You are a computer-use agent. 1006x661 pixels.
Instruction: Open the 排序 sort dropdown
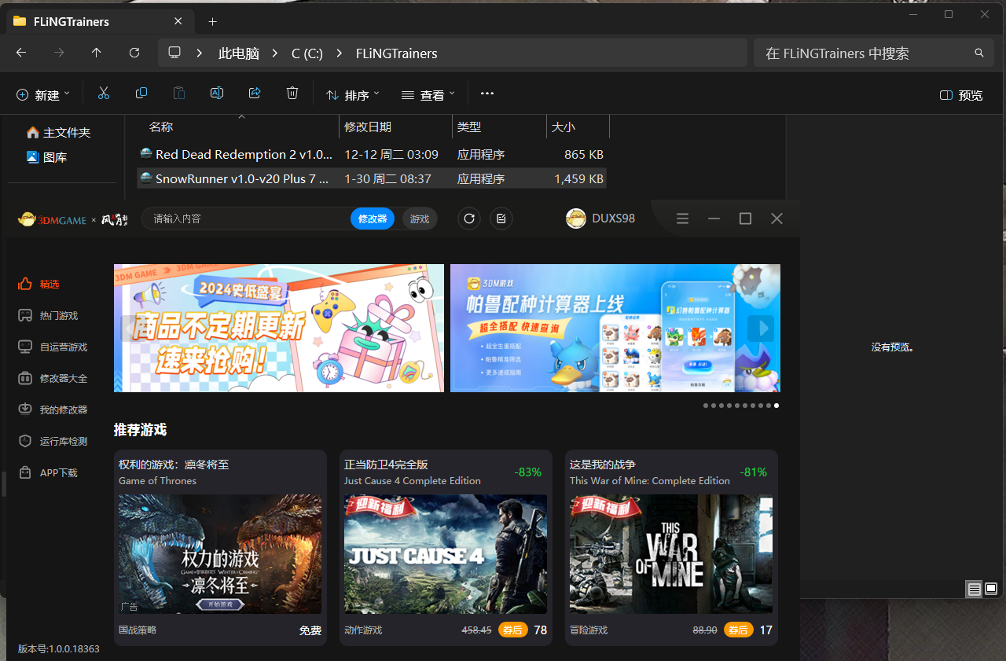(x=352, y=94)
